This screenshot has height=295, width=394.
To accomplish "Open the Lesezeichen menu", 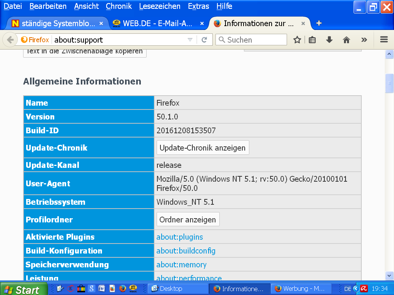I will [x=160, y=6].
